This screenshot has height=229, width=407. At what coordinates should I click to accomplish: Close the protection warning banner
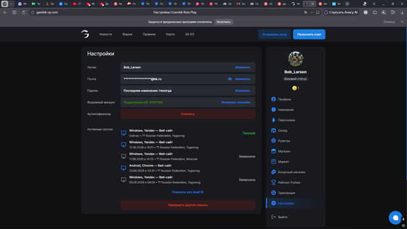click(x=402, y=22)
